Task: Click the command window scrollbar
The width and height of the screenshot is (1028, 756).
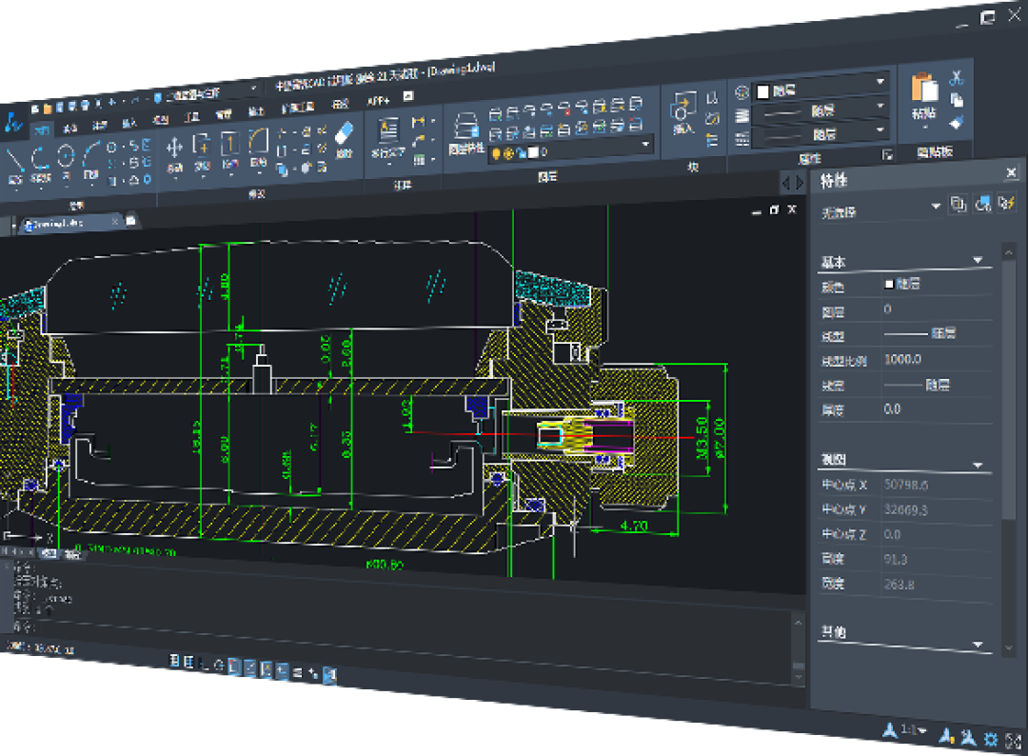Action: coord(799,649)
